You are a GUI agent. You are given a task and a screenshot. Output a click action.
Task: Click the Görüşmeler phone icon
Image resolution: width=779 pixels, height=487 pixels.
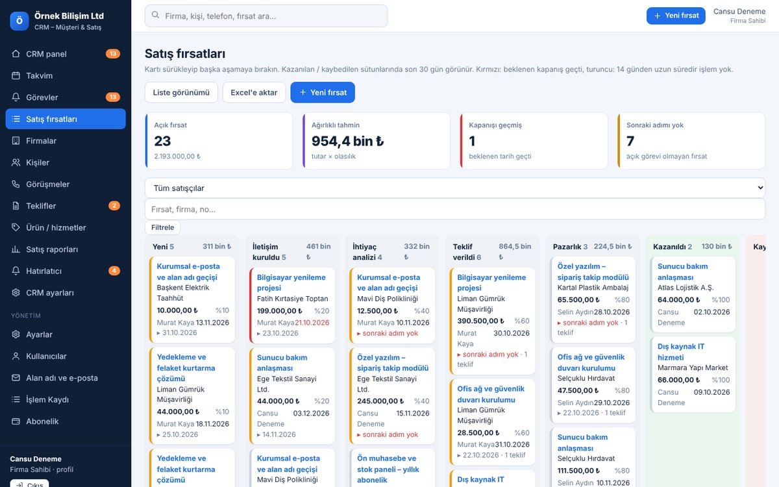[16, 184]
